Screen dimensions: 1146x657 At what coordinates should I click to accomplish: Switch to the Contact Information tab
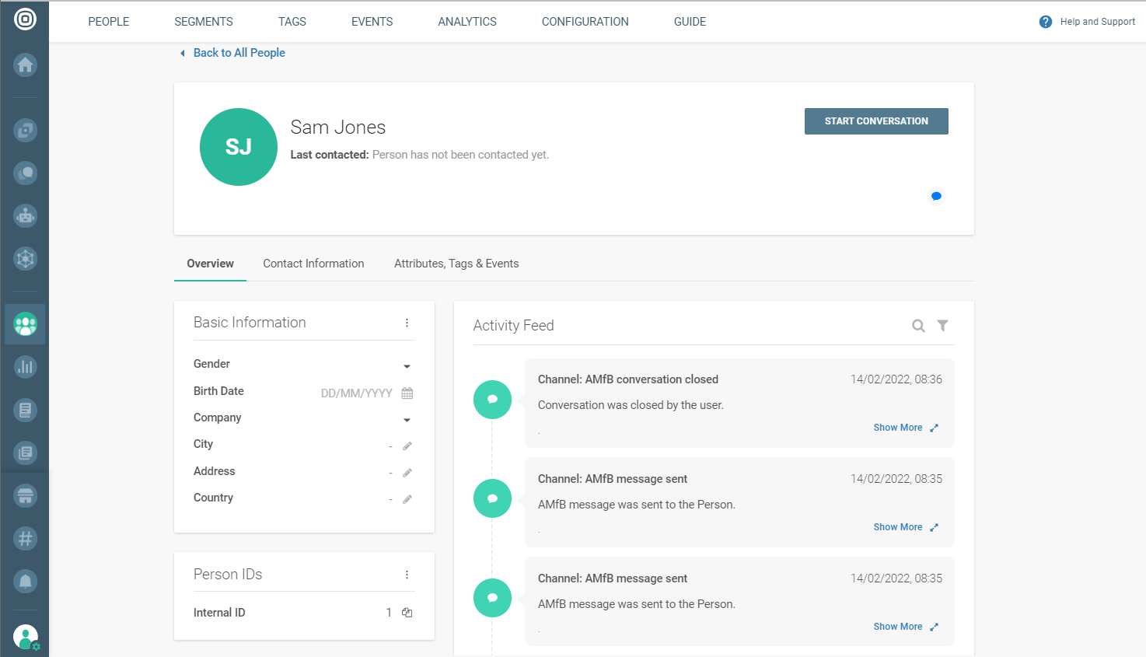pos(313,264)
